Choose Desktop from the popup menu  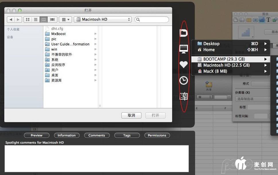click(211, 44)
